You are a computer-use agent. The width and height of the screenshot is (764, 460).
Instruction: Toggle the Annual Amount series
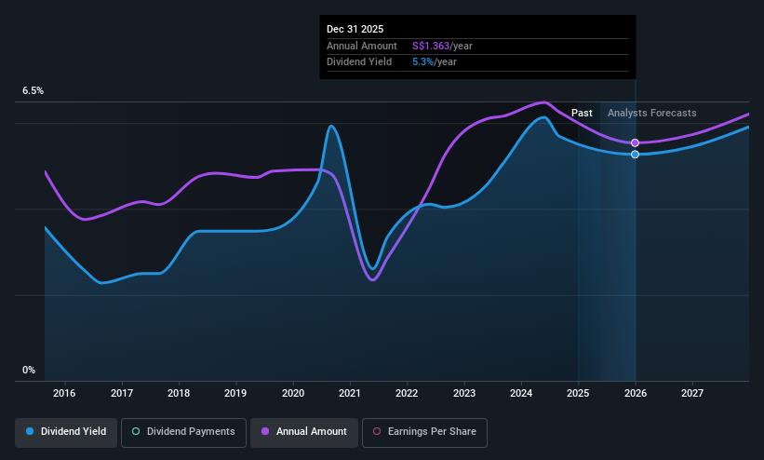304,432
